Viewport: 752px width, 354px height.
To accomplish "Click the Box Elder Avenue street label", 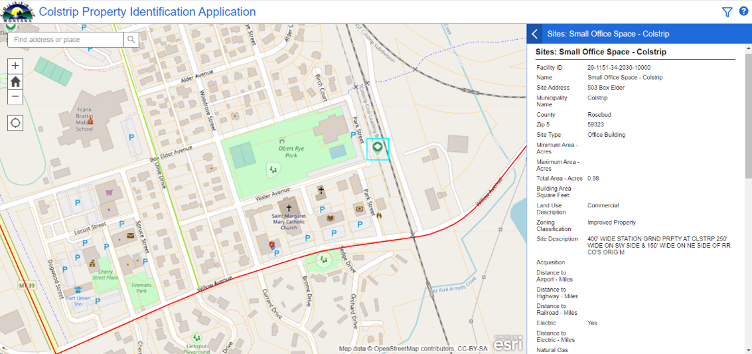I will [171, 153].
